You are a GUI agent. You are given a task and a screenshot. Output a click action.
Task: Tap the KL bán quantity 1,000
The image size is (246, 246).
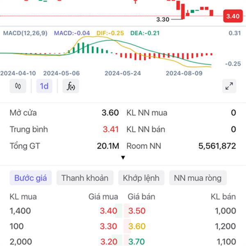(x=225, y=211)
